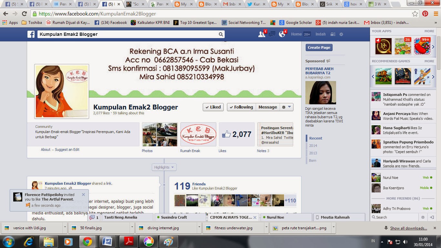
Task: Launch the ChefVille app icon
Action: click(x=403, y=46)
